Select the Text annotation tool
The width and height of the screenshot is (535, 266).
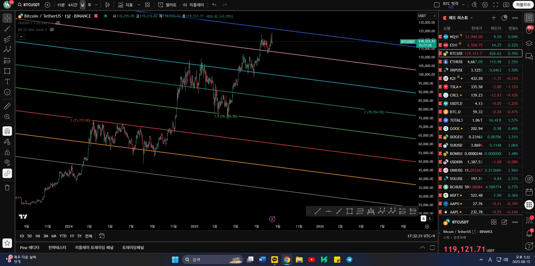pos(7,82)
